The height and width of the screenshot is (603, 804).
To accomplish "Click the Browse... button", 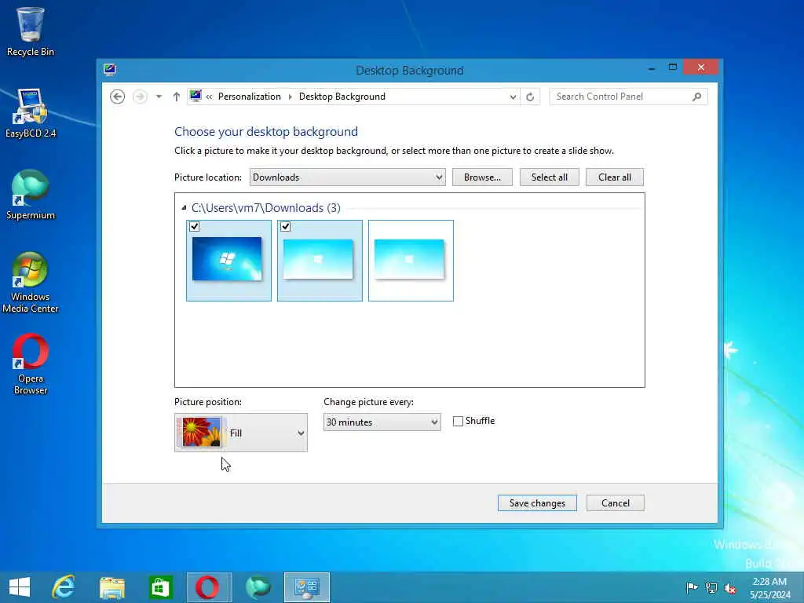I will point(482,177).
